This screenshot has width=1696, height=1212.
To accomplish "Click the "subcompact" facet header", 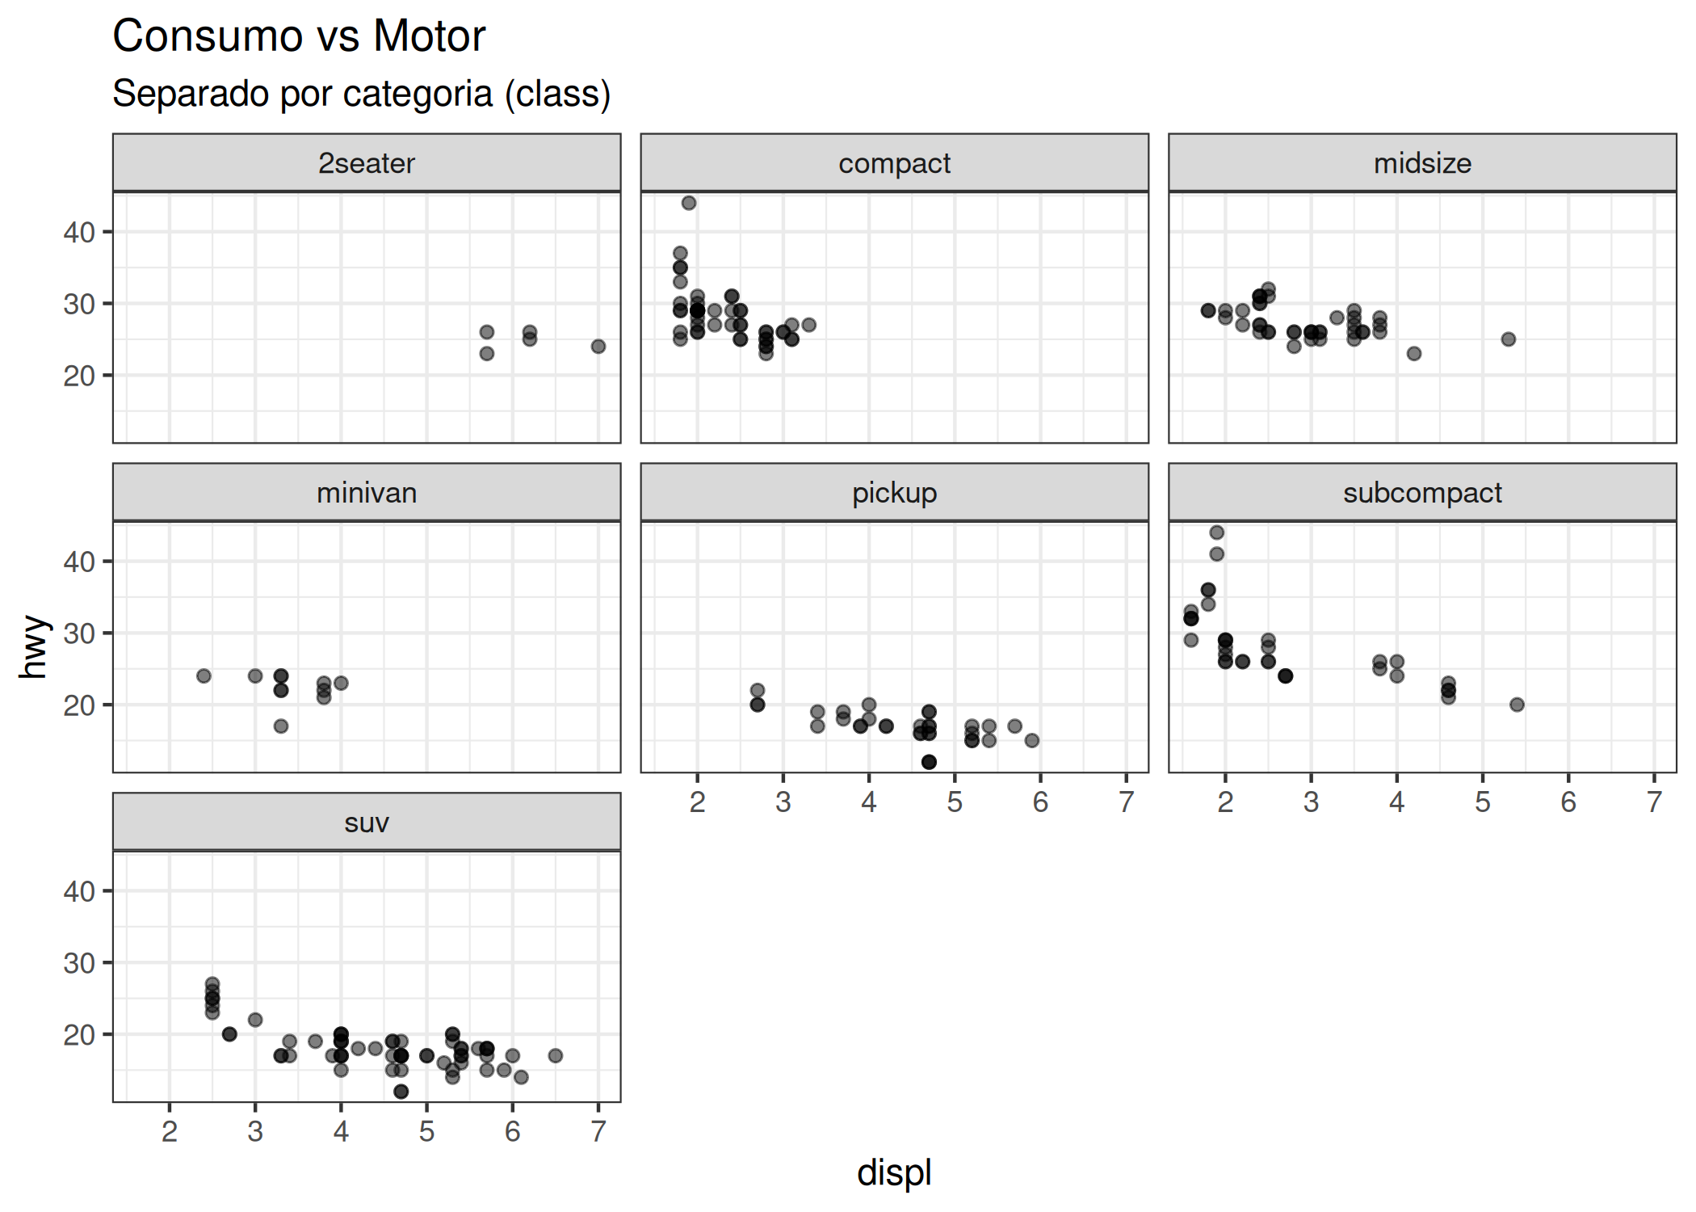I will [x=1422, y=493].
